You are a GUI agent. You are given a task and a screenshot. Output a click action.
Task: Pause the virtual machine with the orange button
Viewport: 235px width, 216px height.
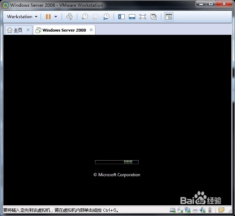pyautogui.click(x=48, y=17)
